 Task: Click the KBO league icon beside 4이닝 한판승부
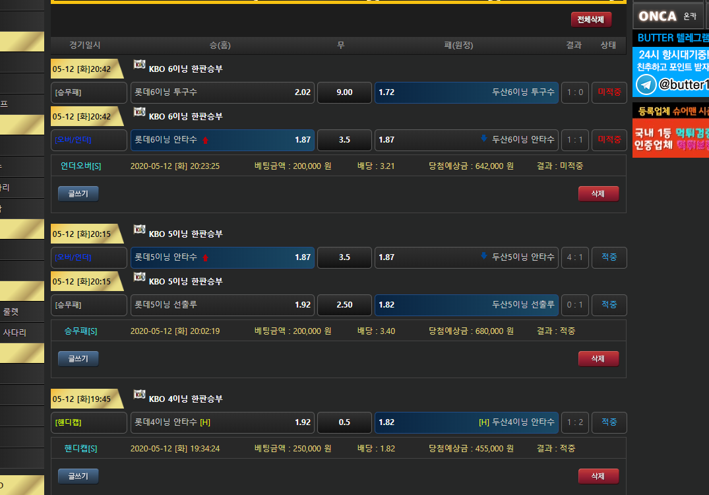[x=139, y=394]
